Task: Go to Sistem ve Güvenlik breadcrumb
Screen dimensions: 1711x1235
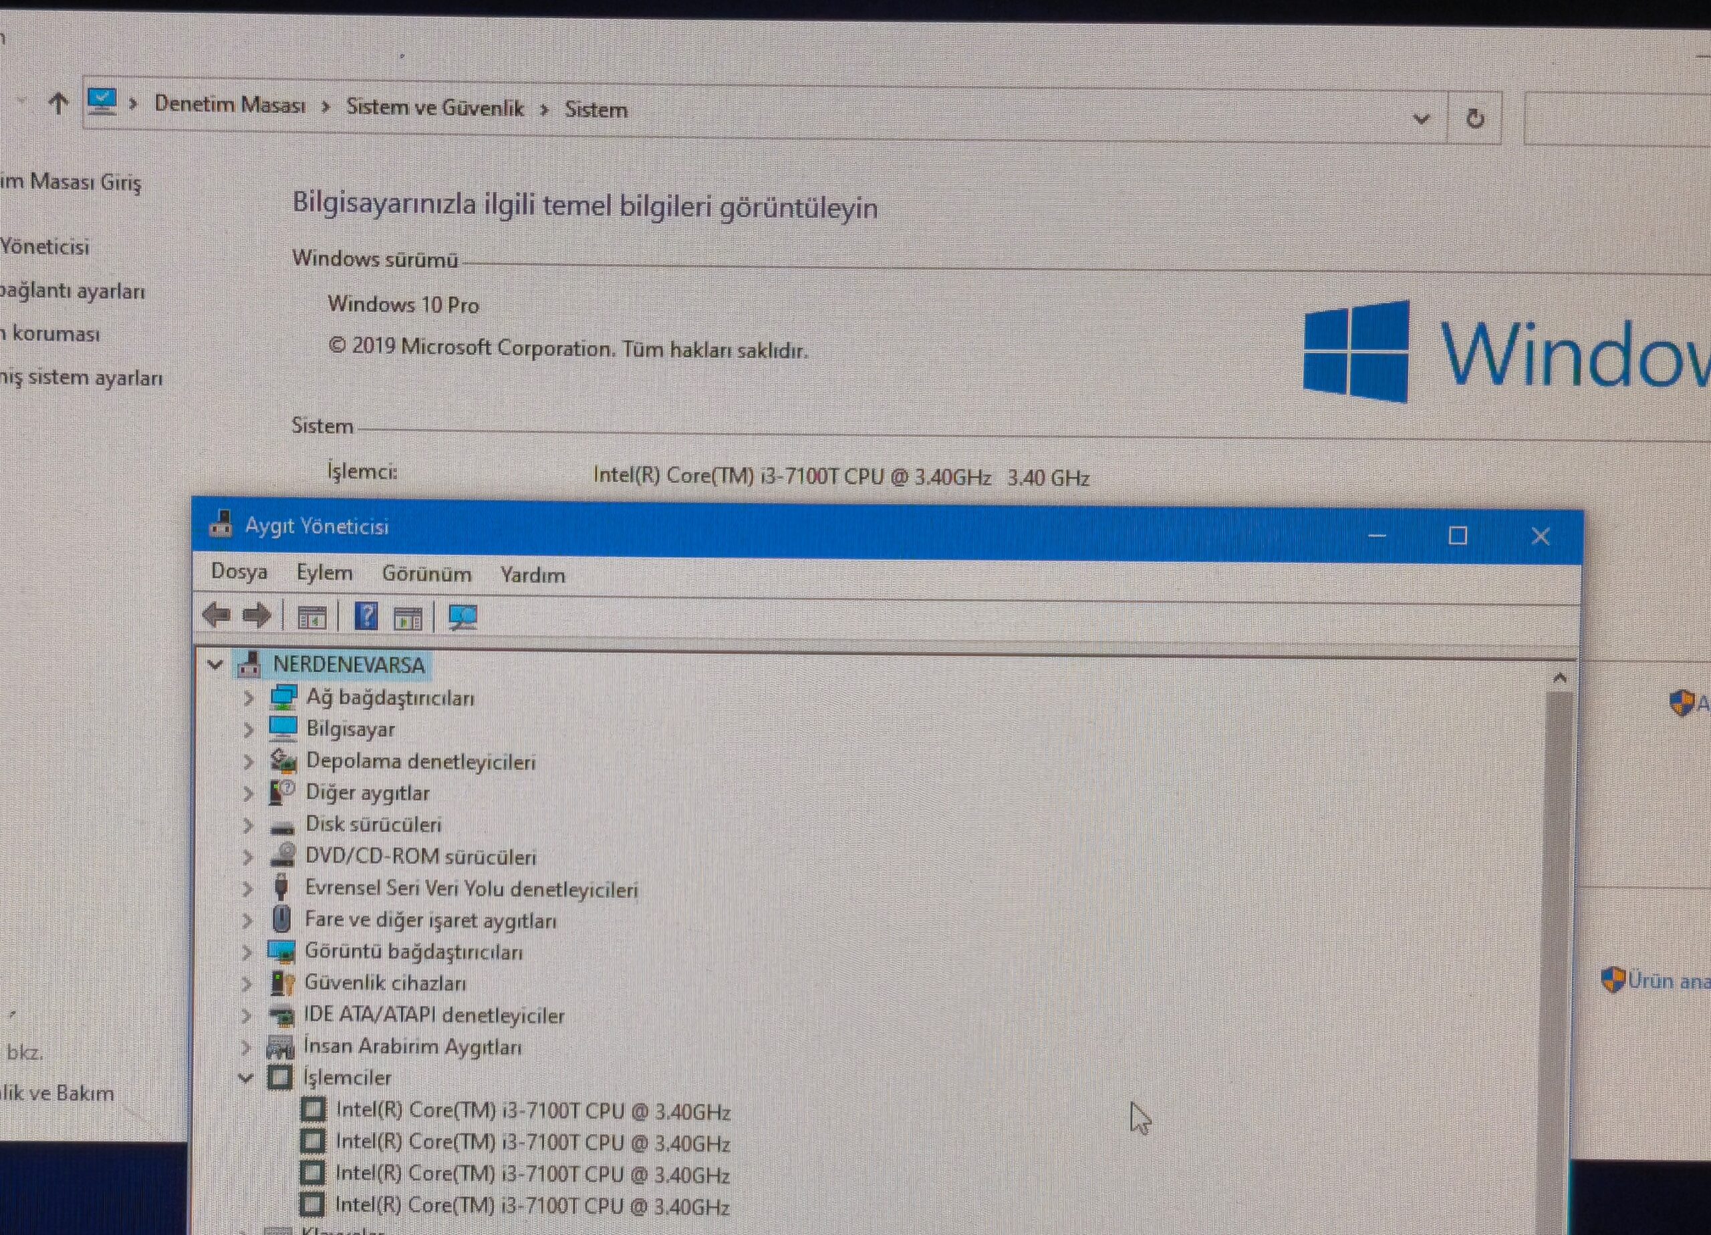Action: [x=434, y=107]
